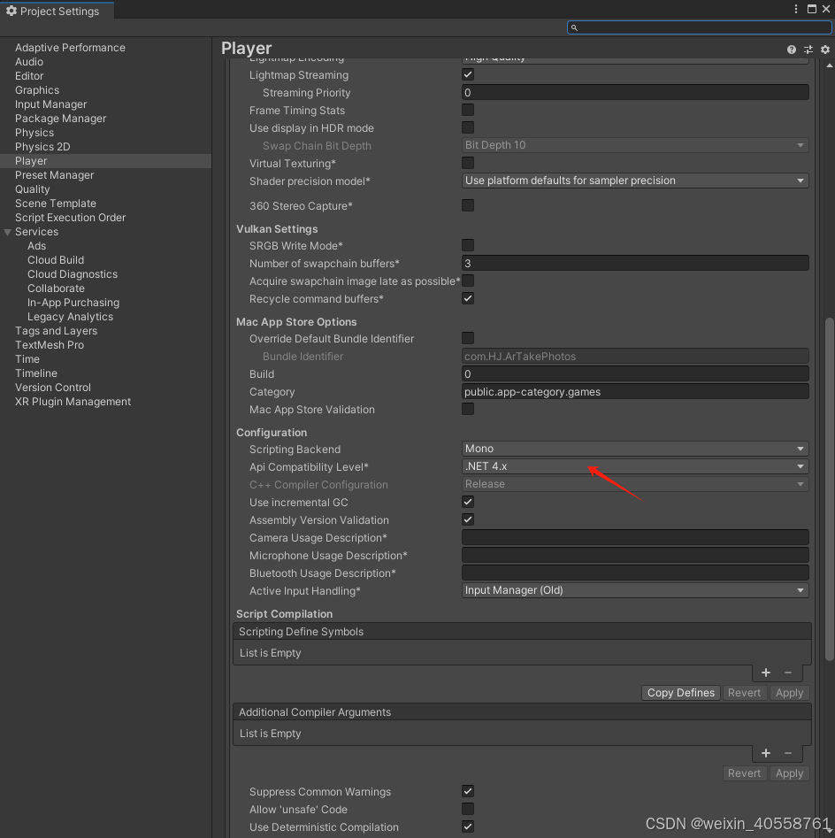
Task: Collapse the Services section in the sidebar
Action: (x=7, y=231)
